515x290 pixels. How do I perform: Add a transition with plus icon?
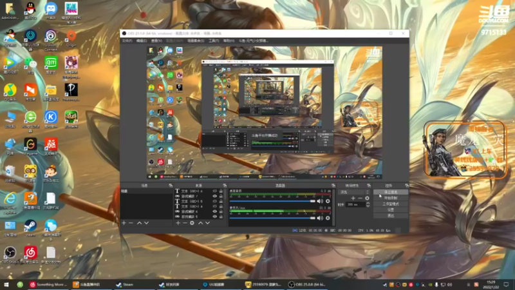[x=353, y=198]
